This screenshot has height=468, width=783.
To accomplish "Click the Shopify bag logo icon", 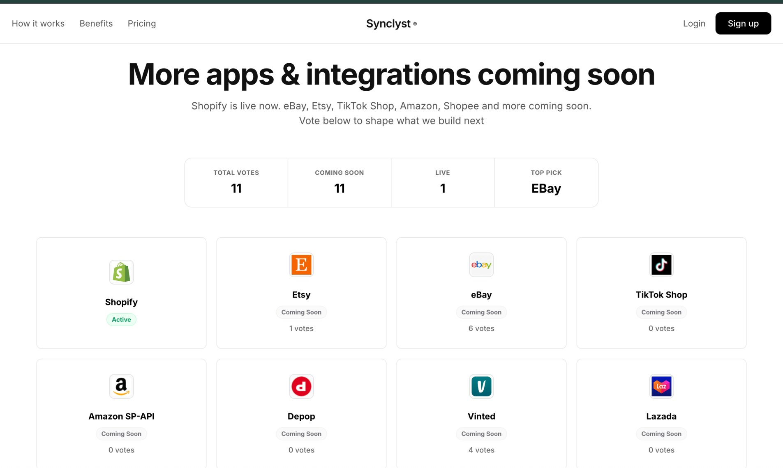I will click(x=121, y=272).
